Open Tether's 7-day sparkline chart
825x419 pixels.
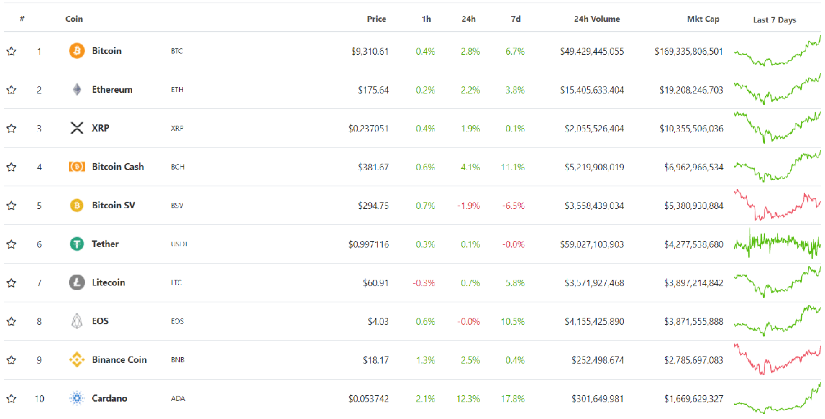pos(777,244)
